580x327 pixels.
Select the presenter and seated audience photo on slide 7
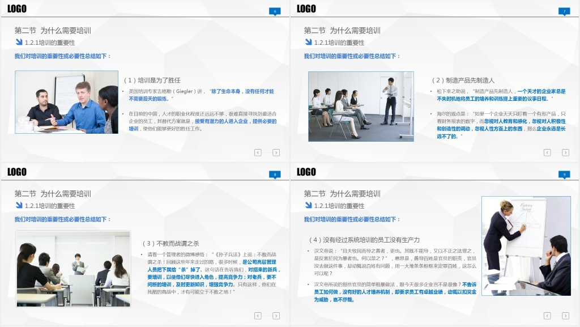(361, 107)
